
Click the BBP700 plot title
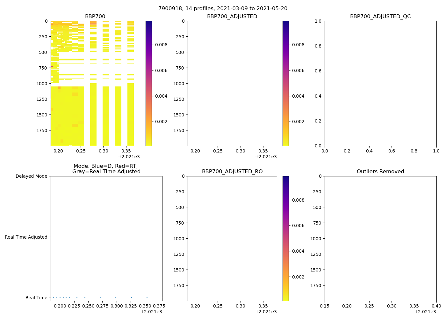click(x=95, y=17)
